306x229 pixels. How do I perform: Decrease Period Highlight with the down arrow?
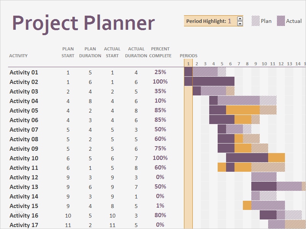click(240, 23)
